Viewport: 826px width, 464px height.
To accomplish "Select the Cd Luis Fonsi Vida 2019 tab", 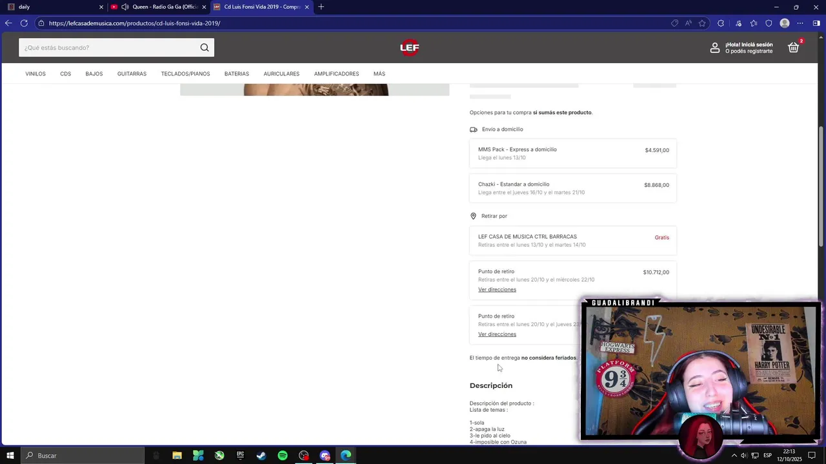I will coord(261,7).
